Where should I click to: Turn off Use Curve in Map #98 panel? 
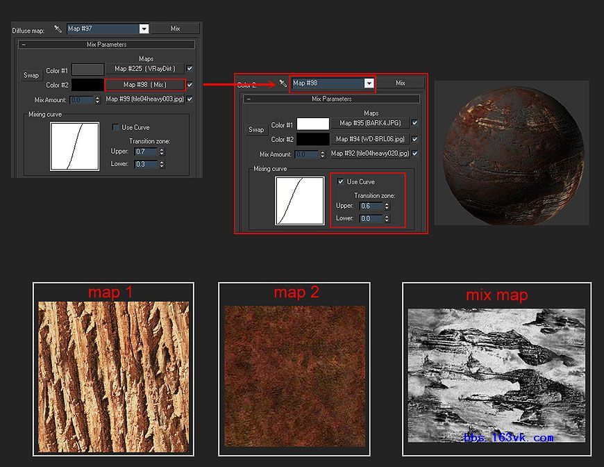pyautogui.click(x=340, y=181)
